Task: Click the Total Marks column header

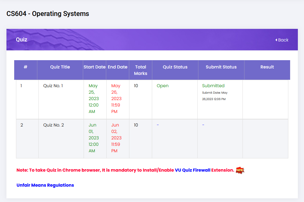Action: coord(140,70)
